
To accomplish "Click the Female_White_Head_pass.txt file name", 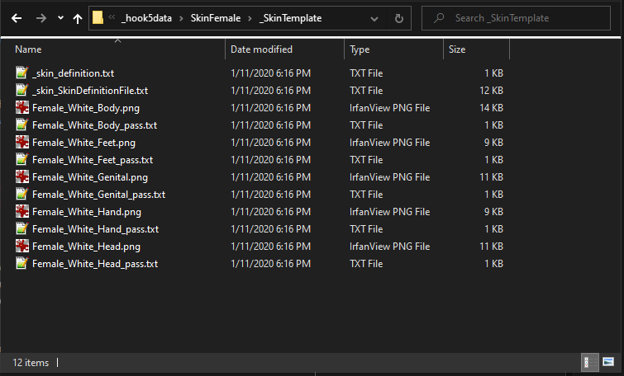I will (x=95, y=264).
